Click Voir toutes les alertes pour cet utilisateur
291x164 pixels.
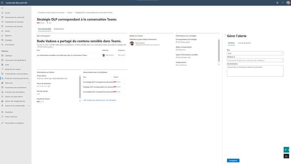coord(100,100)
